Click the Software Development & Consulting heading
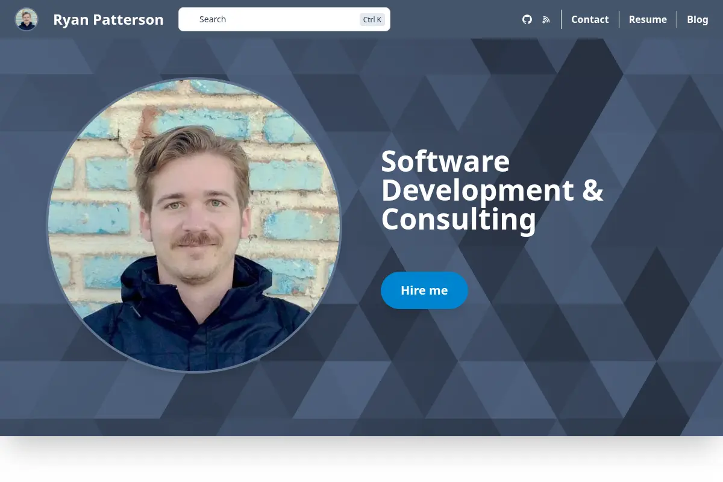Image resolution: width=723 pixels, height=482 pixels. pyautogui.click(x=492, y=190)
